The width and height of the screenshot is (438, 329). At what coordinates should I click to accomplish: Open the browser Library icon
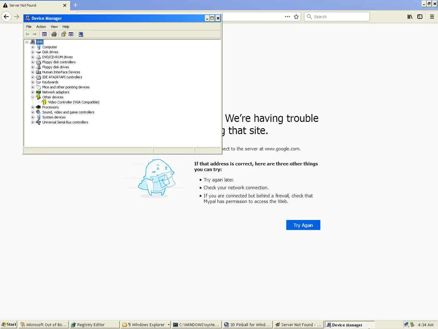point(410,17)
